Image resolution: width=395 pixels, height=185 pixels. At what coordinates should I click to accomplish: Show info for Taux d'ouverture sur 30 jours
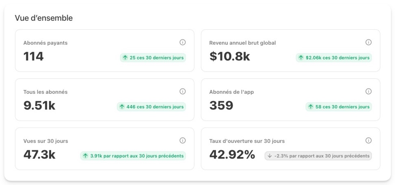click(x=368, y=140)
